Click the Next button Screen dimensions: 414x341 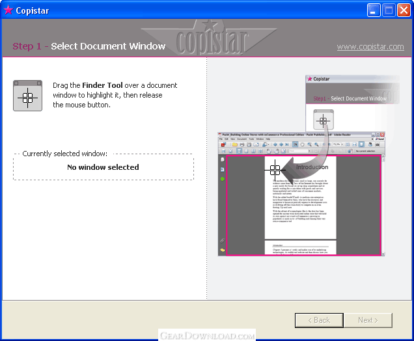[368, 320]
